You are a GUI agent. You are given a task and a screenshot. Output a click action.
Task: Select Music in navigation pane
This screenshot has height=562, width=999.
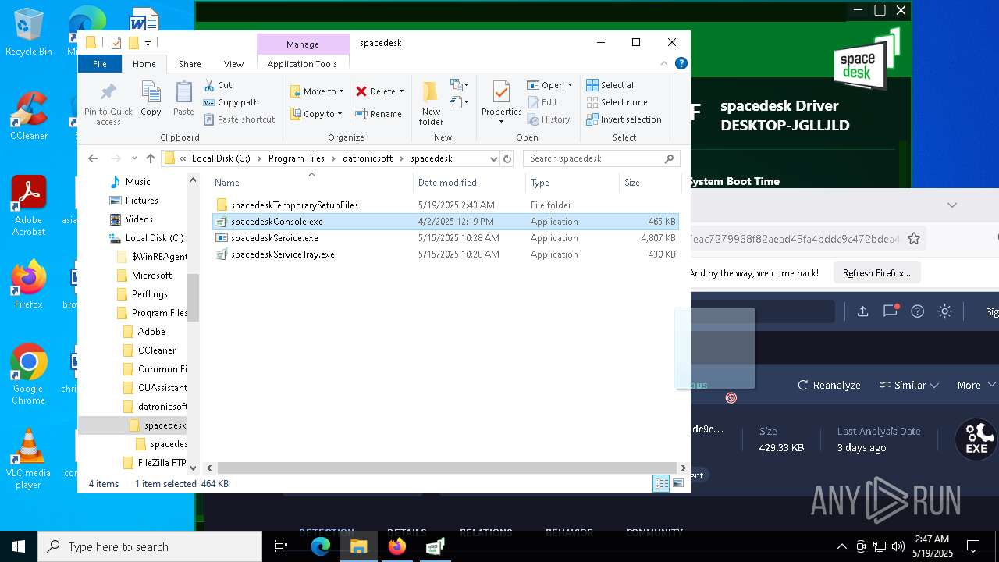tap(137, 182)
